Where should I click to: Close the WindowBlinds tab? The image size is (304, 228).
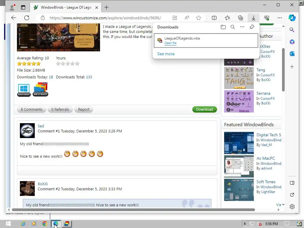coord(97,7)
